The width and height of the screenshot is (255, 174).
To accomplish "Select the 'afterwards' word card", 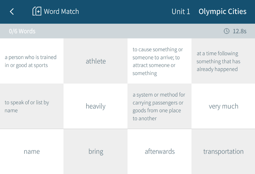I will click(160, 151).
